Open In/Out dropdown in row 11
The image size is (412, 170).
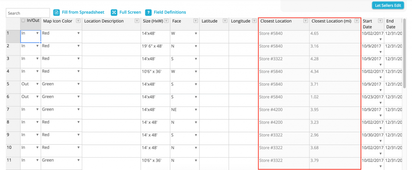(x=37, y=160)
